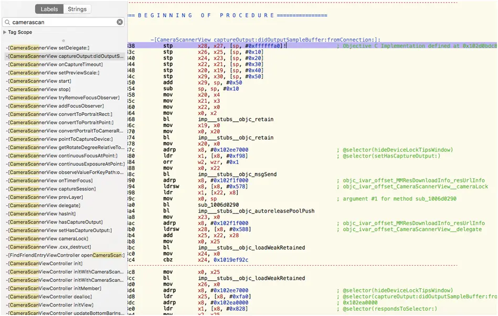Open FindFriendEntryViewController openCameraScan: label
This screenshot has width=498, height=316.
[x=66, y=255]
